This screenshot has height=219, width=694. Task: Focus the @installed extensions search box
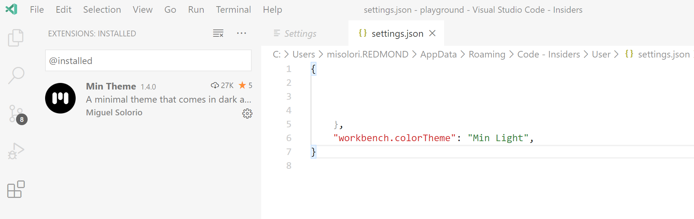[148, 61]
